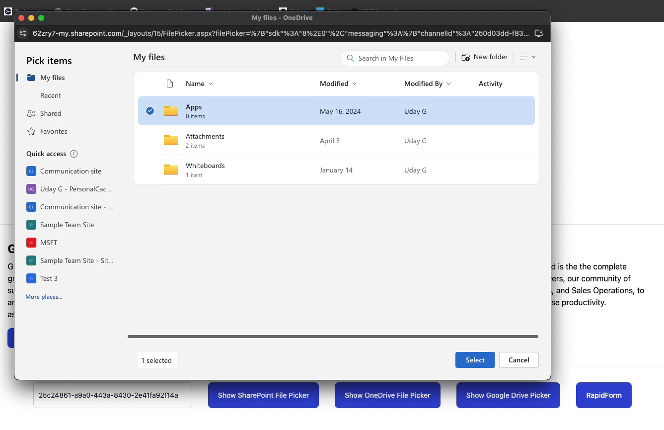This screenshot has height=430, width=664.
Task: Click the horizontal scrollbar
Action: (333, 337)
